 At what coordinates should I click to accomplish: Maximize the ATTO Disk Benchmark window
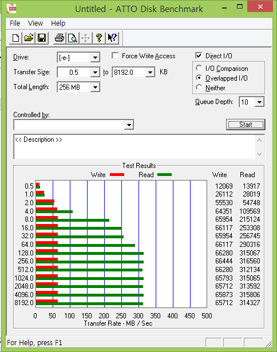[240, 7]
